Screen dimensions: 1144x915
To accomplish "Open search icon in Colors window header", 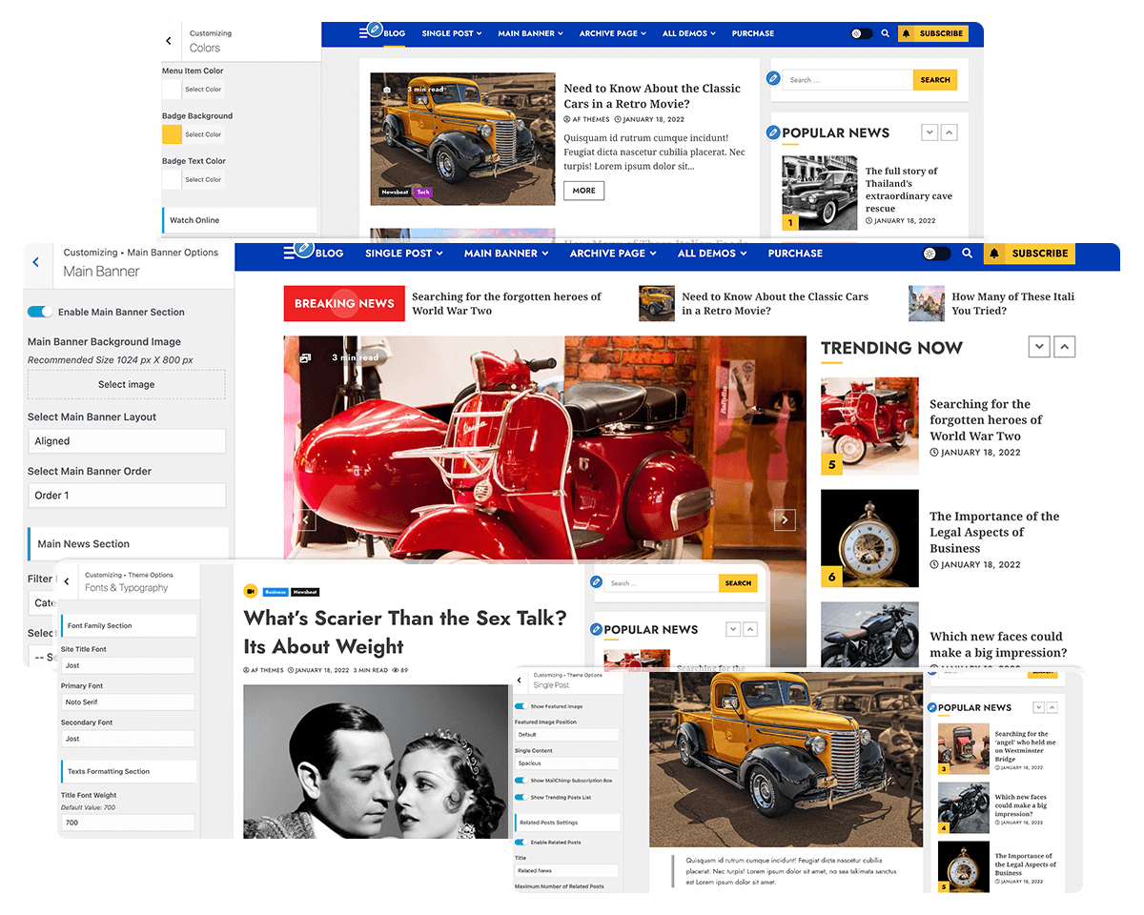I will coord(885,33).
